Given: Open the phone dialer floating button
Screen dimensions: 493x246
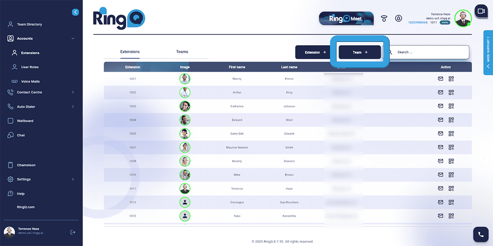Looking at the screenshot, I should pos(480,234).
